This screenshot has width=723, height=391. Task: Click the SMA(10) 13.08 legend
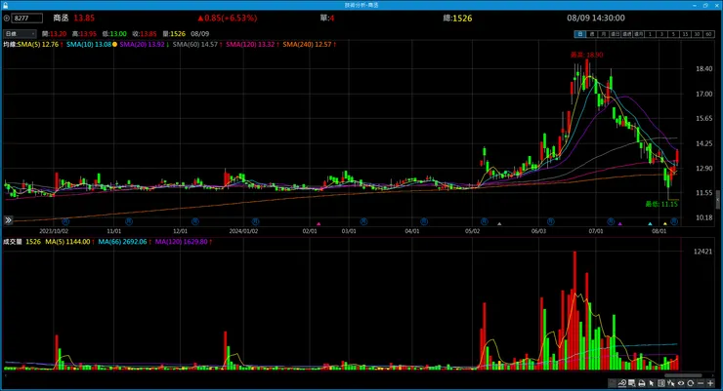click(x=89, y=44)
